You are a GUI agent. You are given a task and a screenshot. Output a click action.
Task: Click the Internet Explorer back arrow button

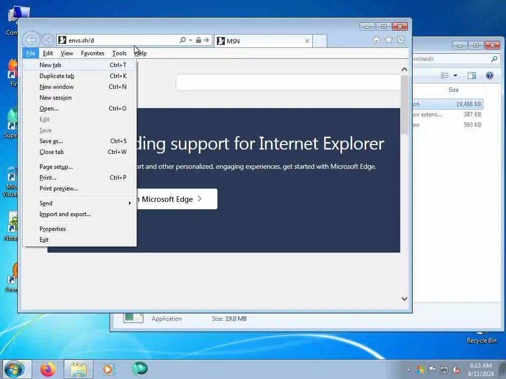click(x=31, y=40)
